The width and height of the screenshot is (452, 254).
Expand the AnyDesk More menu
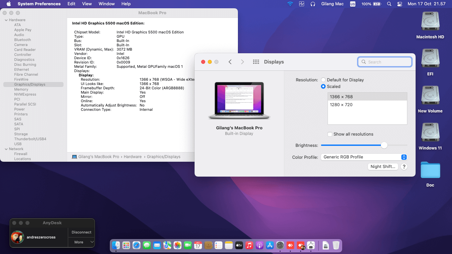(81, 242)
